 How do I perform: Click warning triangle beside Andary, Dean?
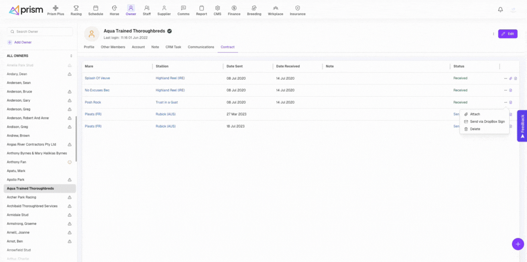click(x=70, y=74)
